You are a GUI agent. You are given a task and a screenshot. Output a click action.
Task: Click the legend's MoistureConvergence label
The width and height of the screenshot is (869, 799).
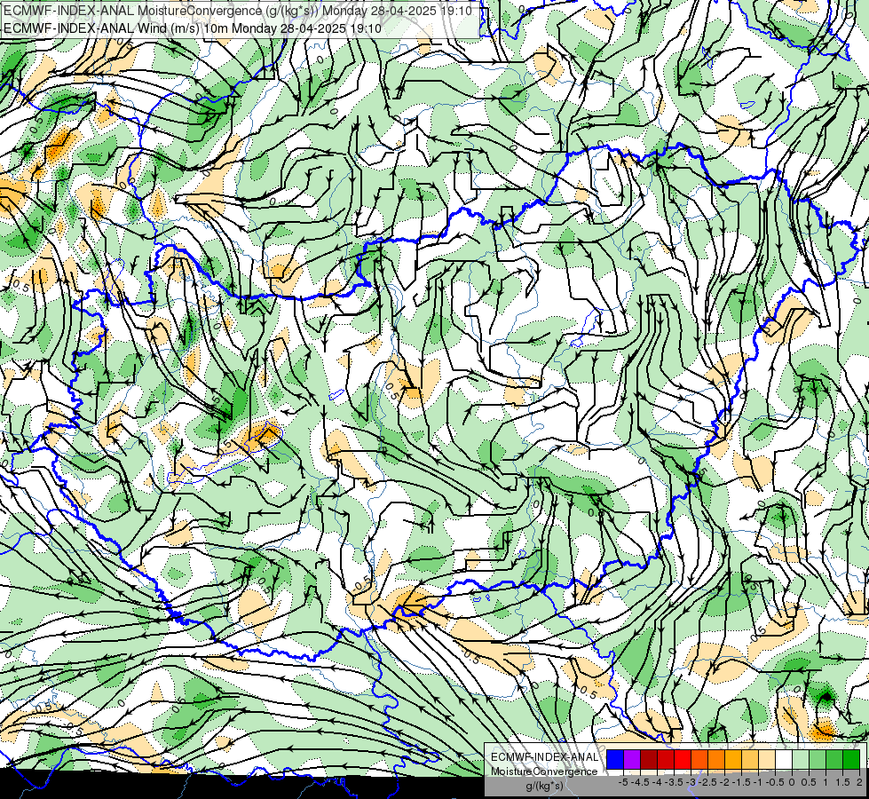click(544, 771)
